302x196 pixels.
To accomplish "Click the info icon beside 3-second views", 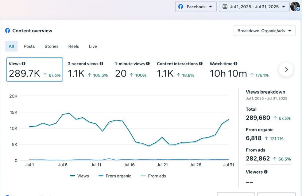I will [101, 64].
